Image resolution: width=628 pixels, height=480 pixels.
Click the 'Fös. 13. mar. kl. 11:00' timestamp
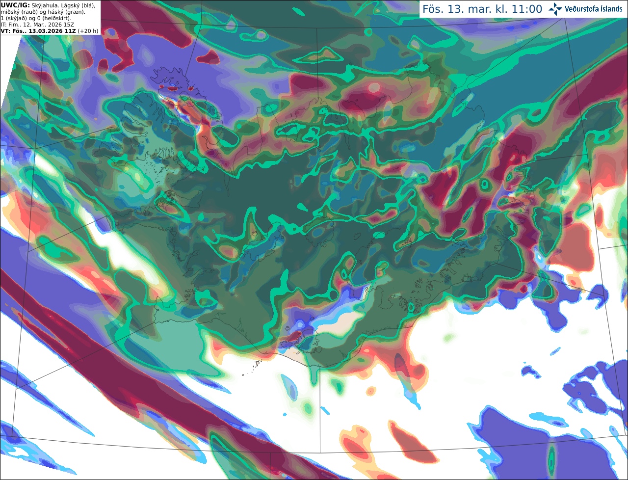click(482, 9)
